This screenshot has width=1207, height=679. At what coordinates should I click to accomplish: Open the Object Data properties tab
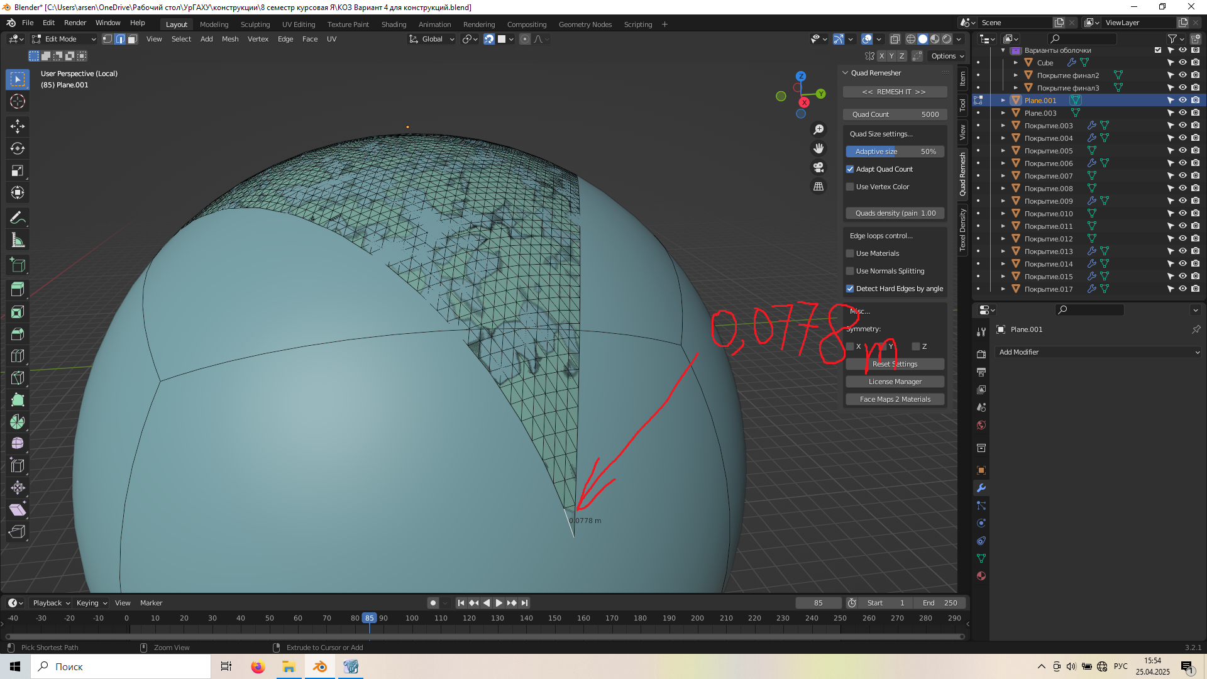981,558
